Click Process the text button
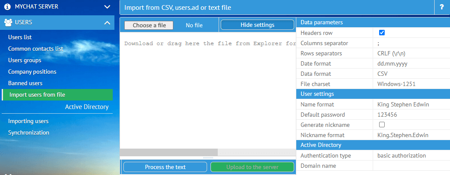Viewport: 450px width, 175px height. pos(165,167)
